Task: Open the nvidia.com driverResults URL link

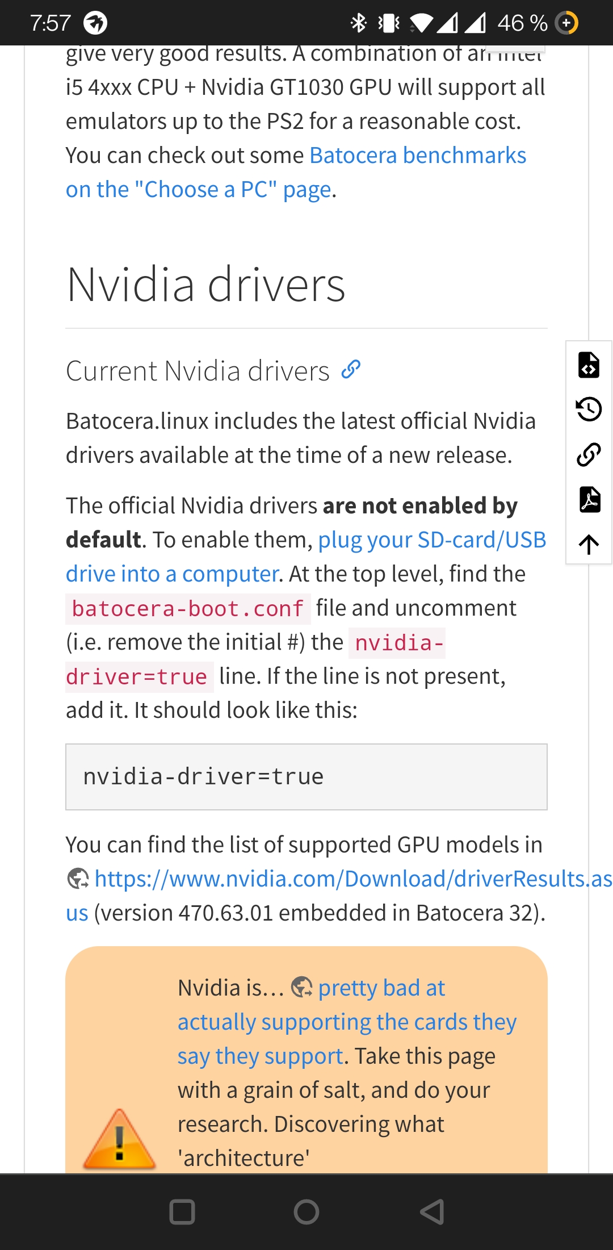Action: pyautogui.click(x=339, y=896)
